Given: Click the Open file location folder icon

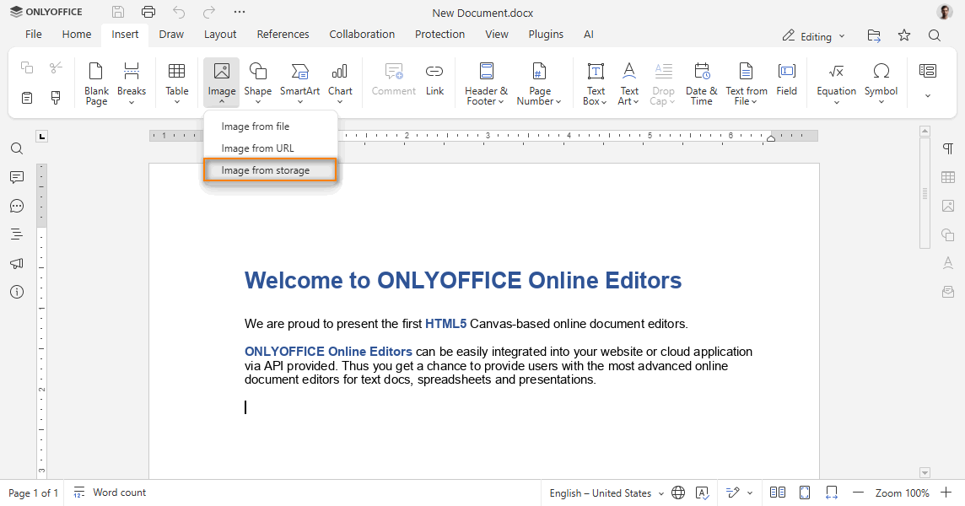Looking at the screenshot, I should click(x=873, y=35).
